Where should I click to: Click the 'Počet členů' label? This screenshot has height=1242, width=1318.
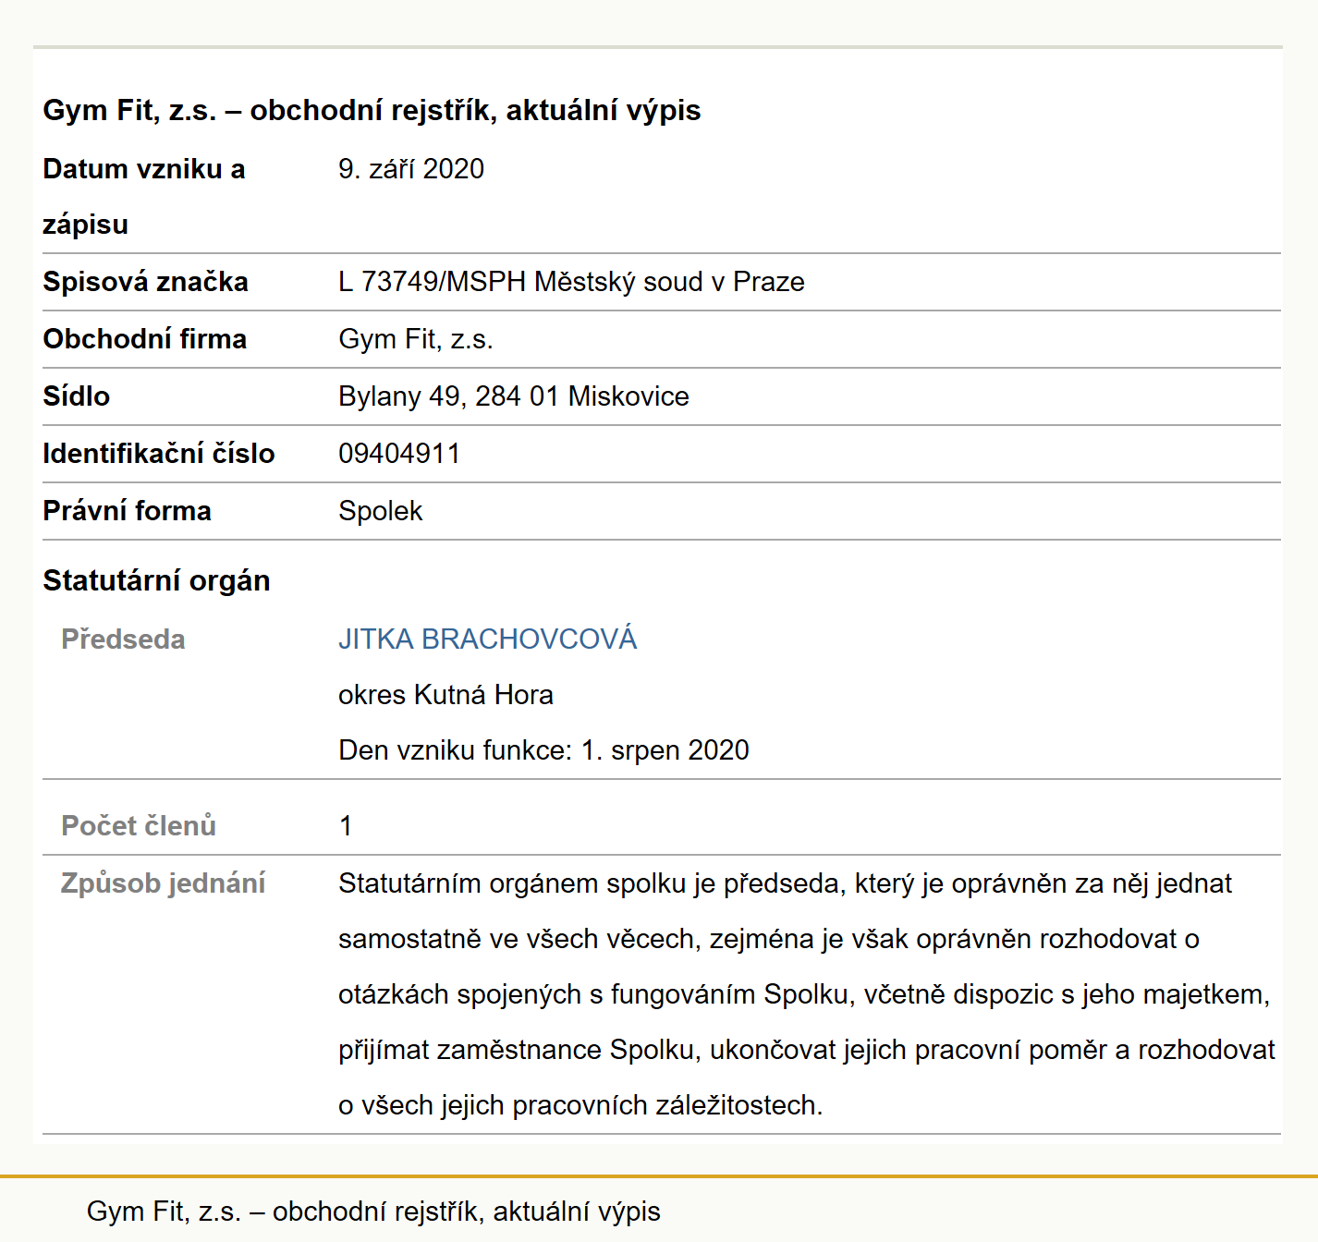tap(139, 825)
